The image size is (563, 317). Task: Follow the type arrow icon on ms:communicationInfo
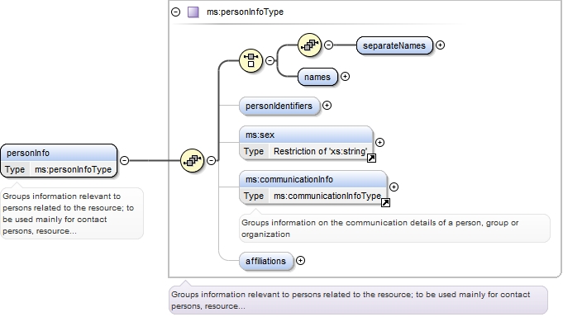point(385,202)
